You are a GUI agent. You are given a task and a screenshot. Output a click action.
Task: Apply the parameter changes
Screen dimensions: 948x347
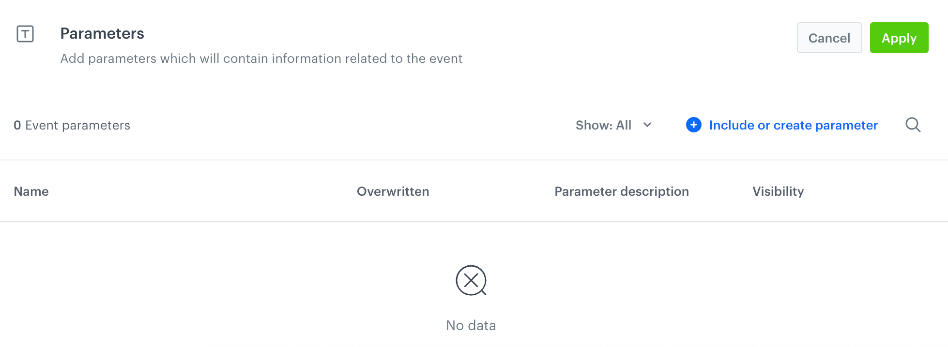click(899, 38)
